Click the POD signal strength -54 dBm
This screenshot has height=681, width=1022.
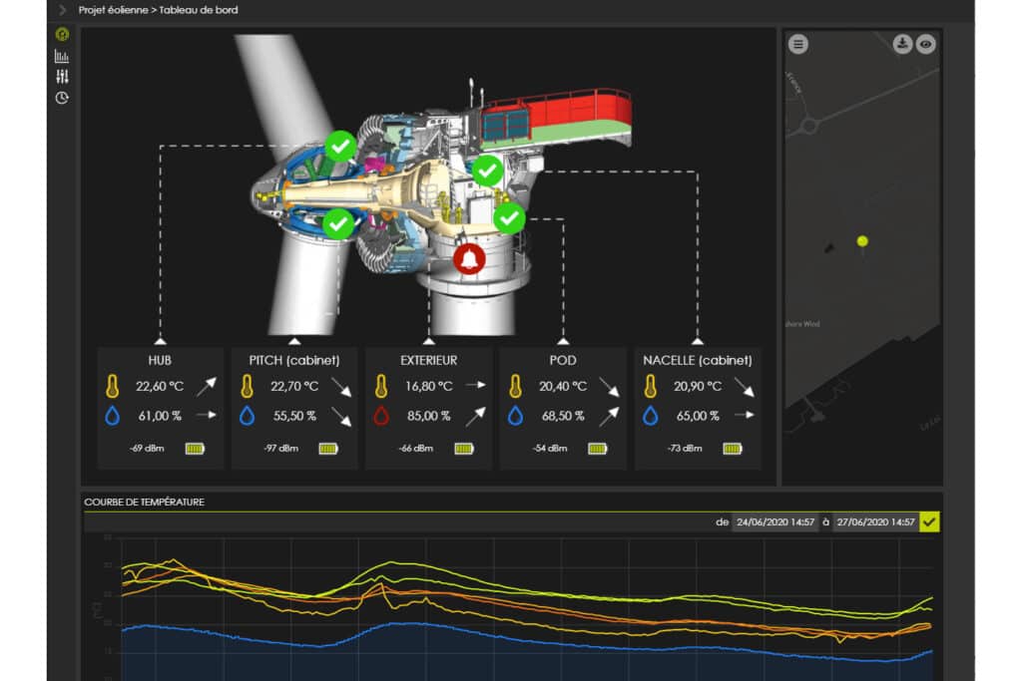pos(550,449)
